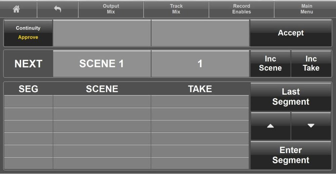Click the Home icon
This screenshot has height=174, width=336.
coord(16,9)
